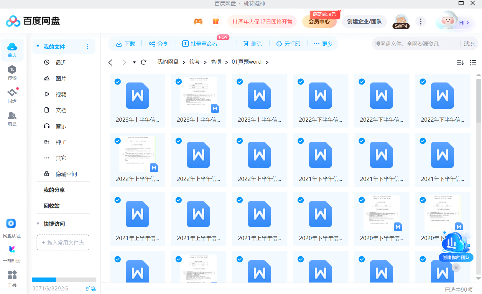Open 回收站 recycle bin
Image resolution: width=482 pixels, height=294 pixels.
tap(52, 206)
